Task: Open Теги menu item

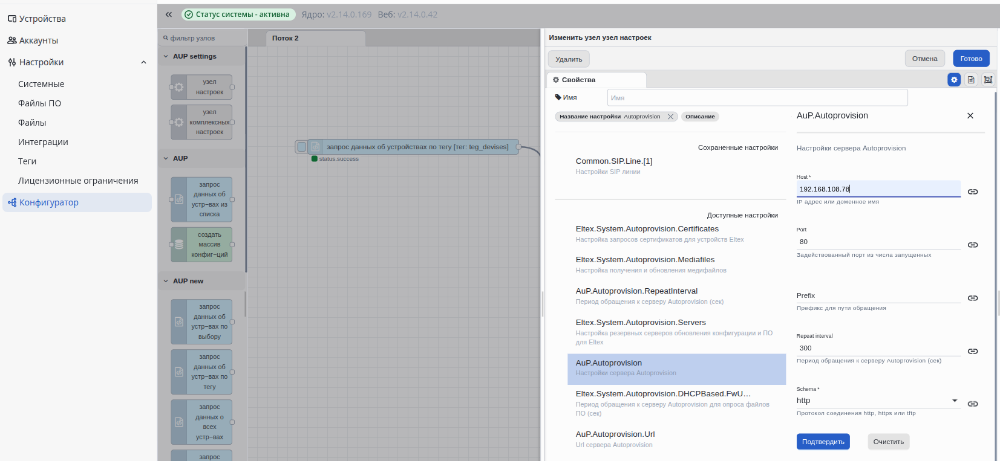Action: [x=27, y=161]
